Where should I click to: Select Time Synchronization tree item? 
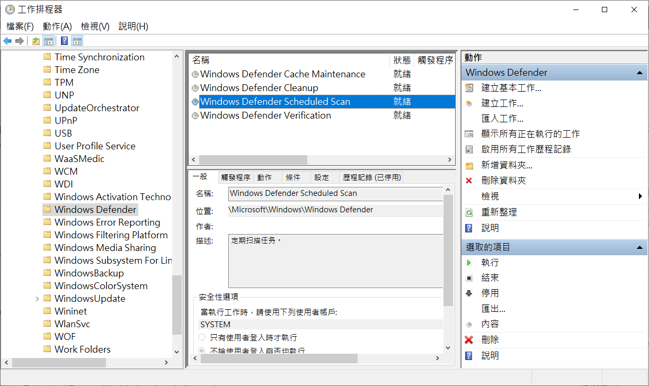click(100, 57)
